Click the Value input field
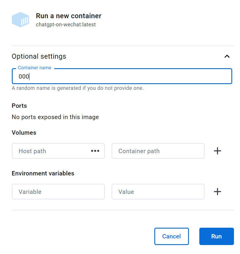This screenshot has width=240, height=254. tap(158, 192)
